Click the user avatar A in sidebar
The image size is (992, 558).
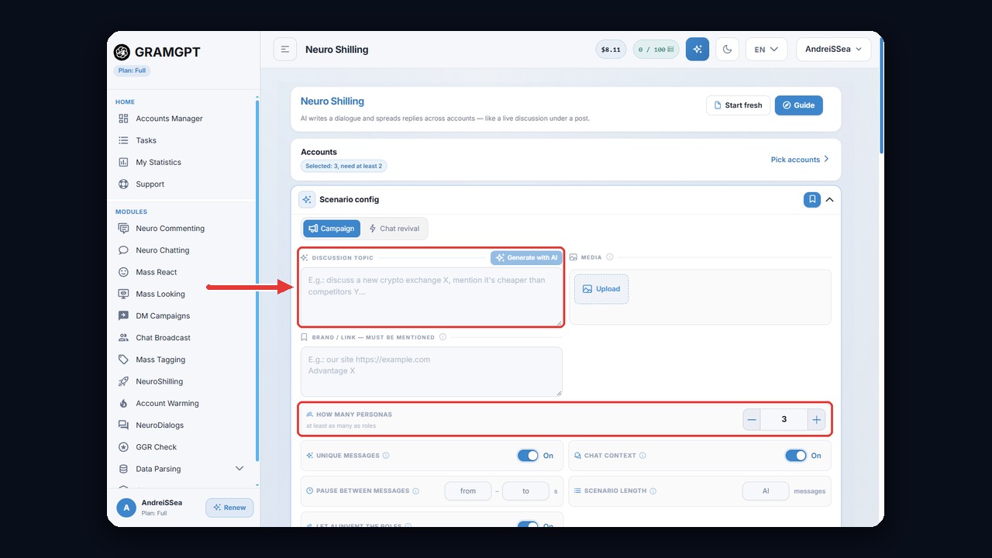[x=126, y=508]
